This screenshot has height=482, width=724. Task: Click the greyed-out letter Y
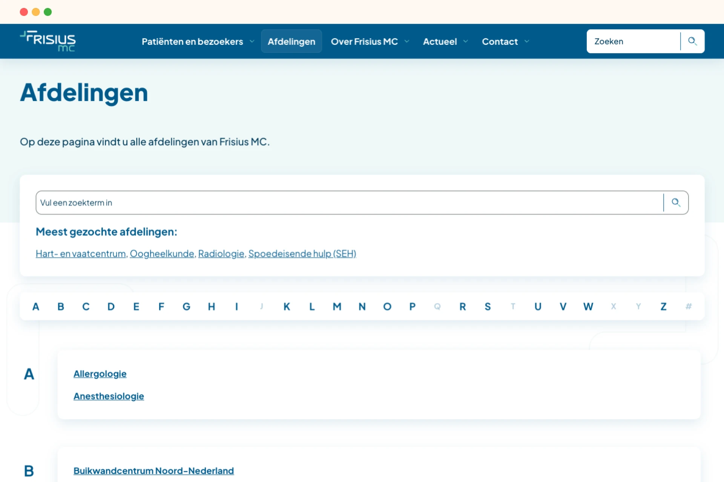click(x=638, y=306)
